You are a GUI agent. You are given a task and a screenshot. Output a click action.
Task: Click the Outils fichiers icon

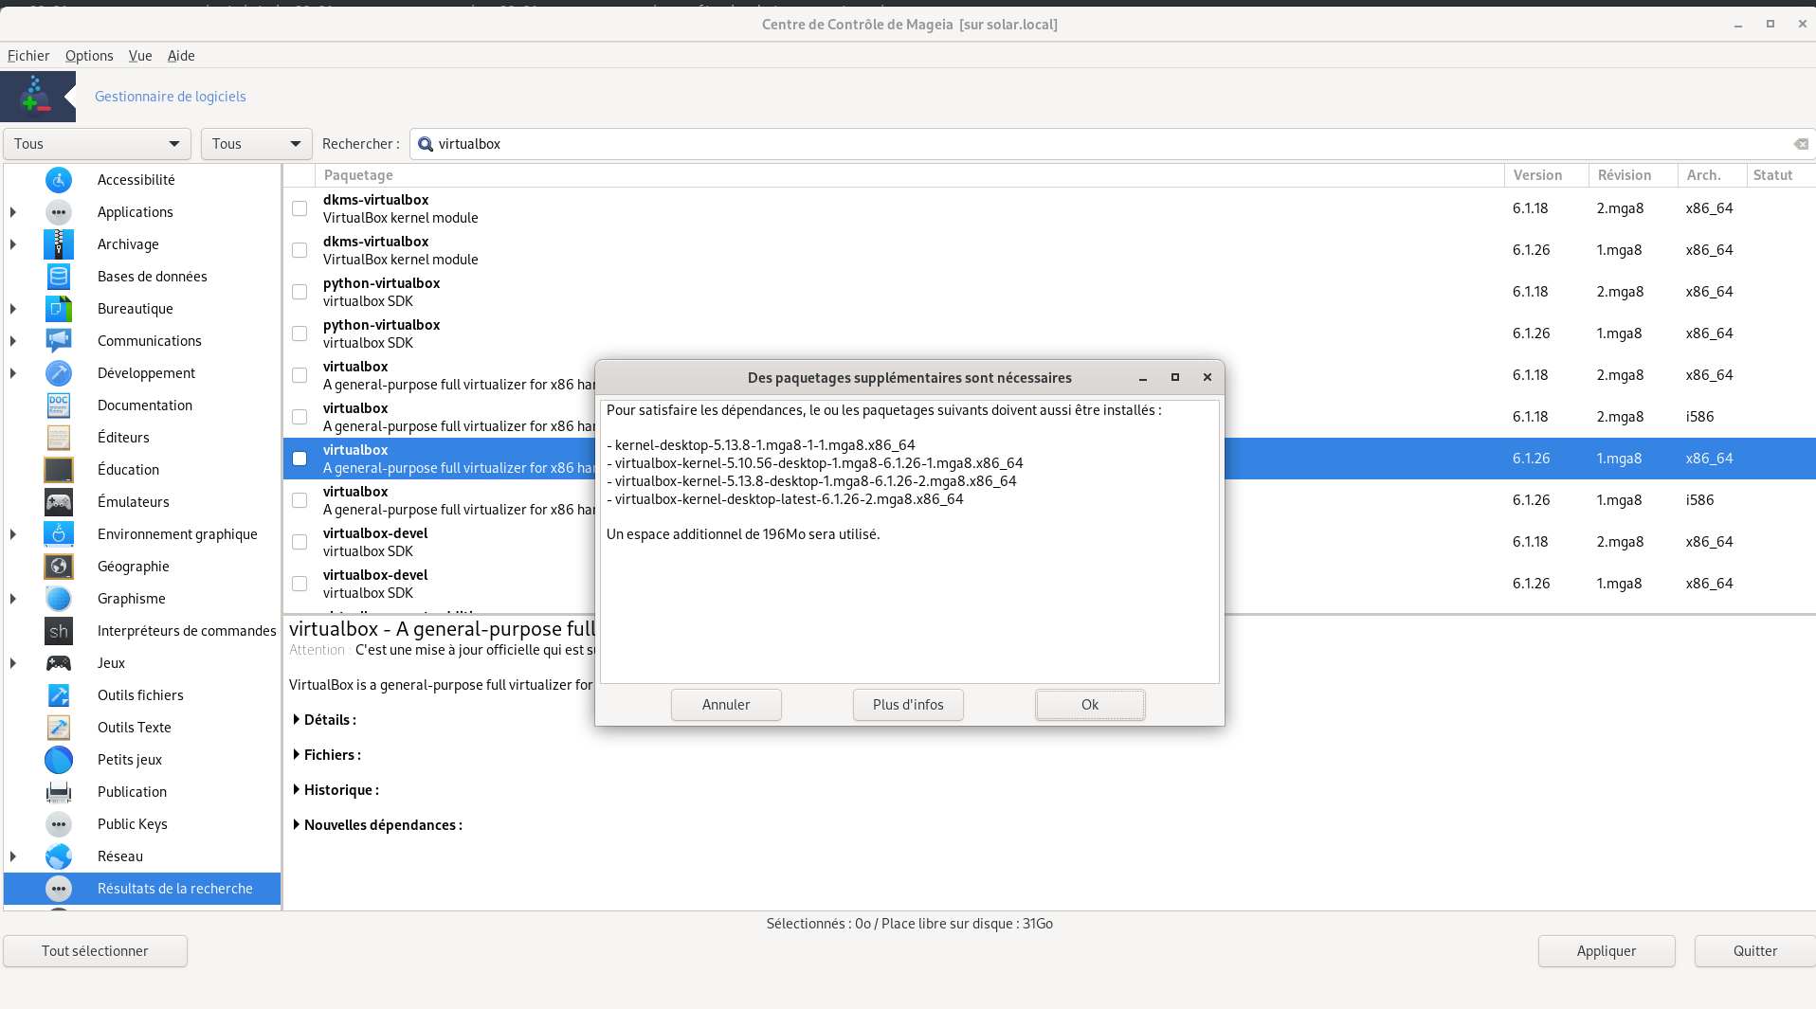click(x=59, y=695)
